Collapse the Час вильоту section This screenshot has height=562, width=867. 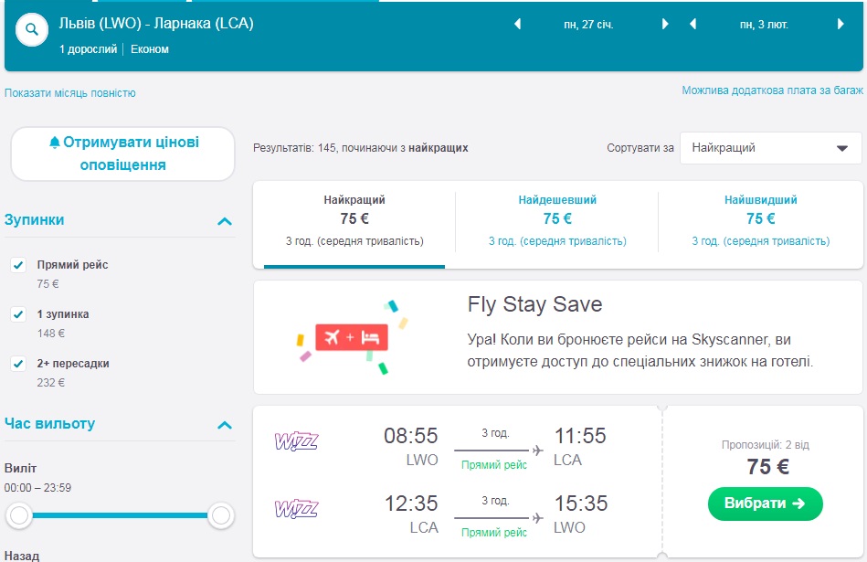225,425
